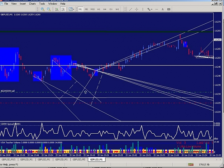The height and width of the screenshot is (168, 224).
Task: Switch to the GBPUSD,M15 chart tab
Action: (x=9, y=159)
